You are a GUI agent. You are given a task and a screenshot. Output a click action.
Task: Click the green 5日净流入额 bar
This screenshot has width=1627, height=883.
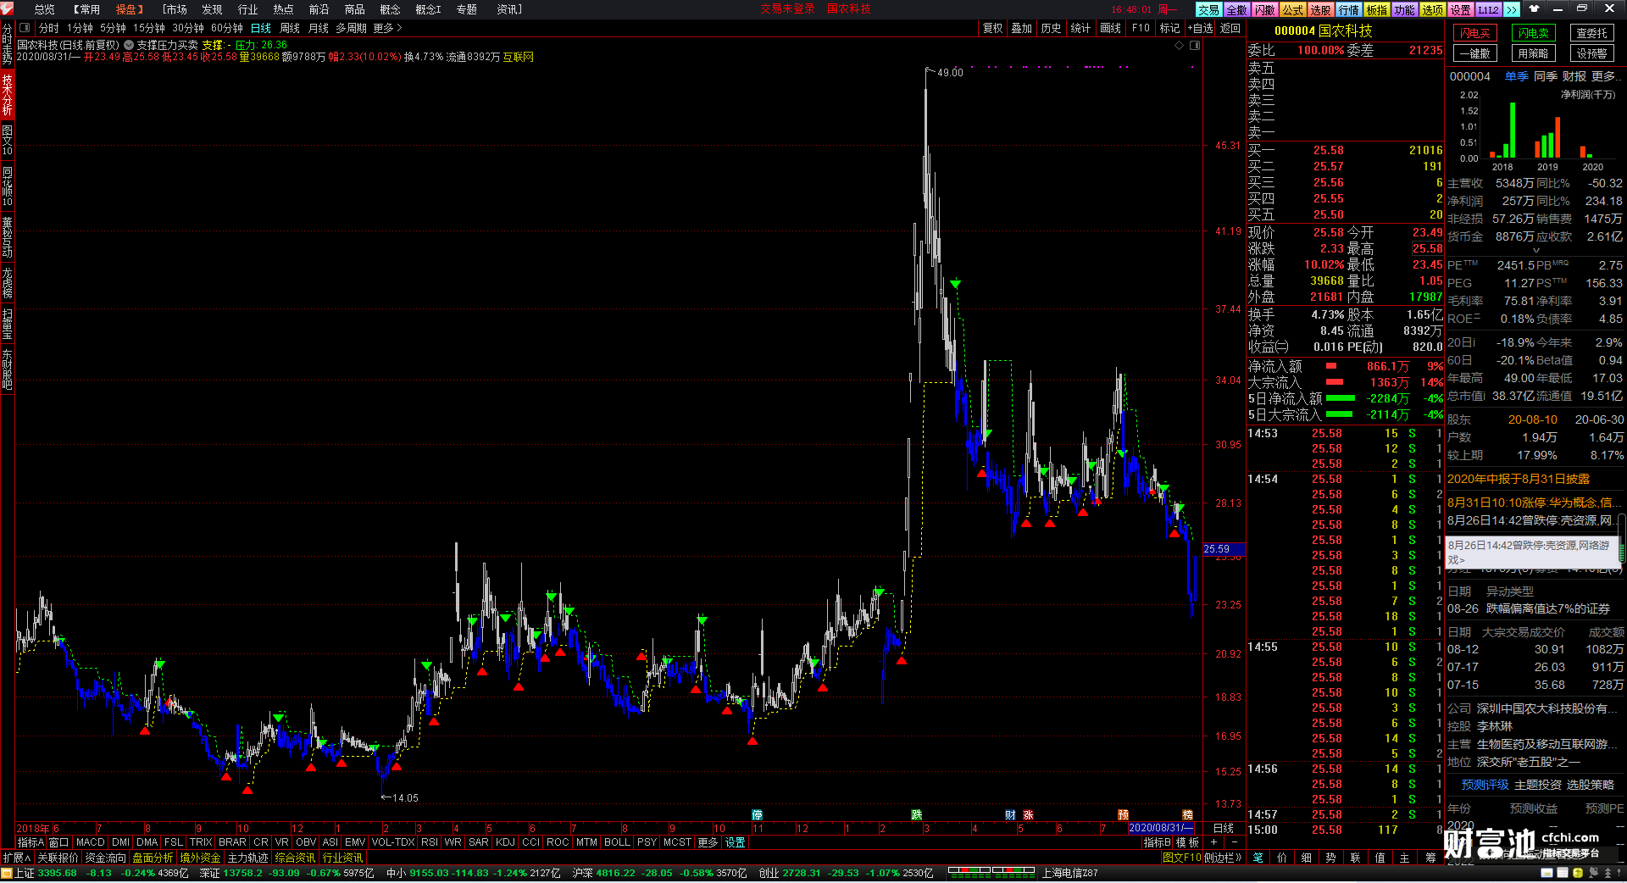click(x=1340, y=398)
